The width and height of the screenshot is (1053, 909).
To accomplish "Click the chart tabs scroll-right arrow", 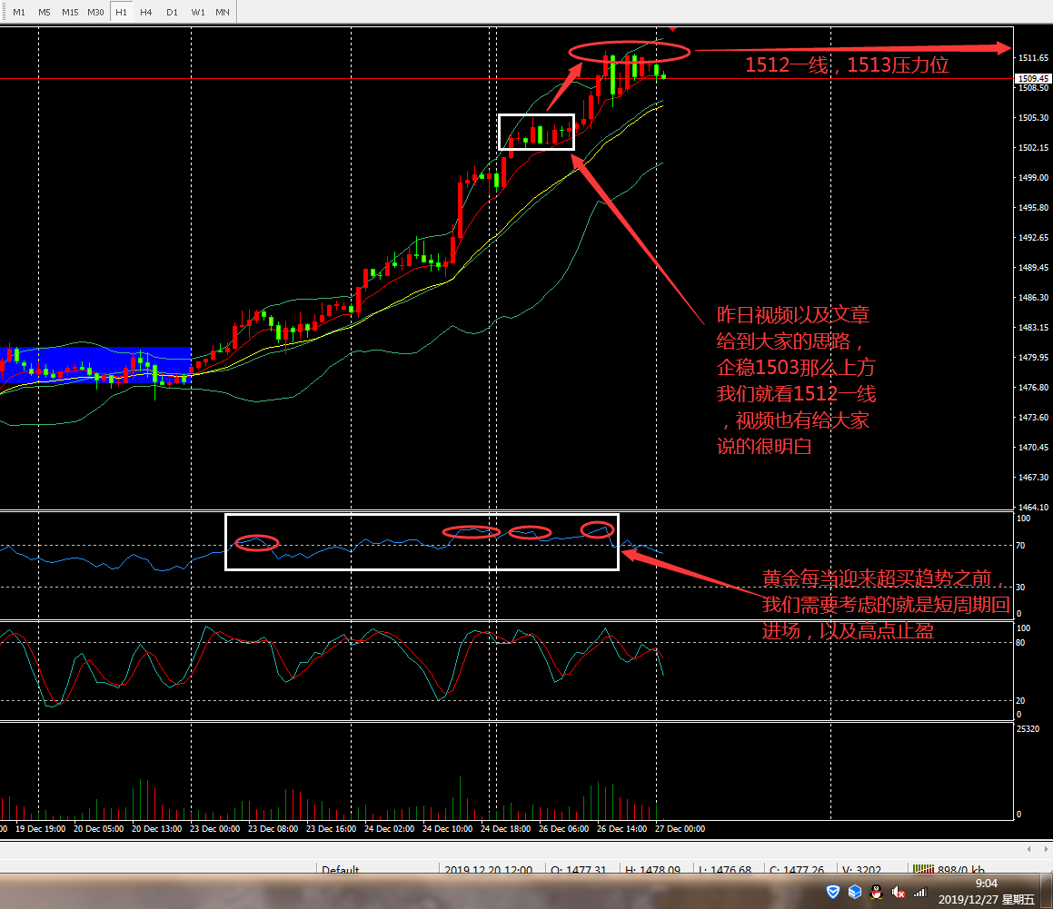I will 1045,849.
